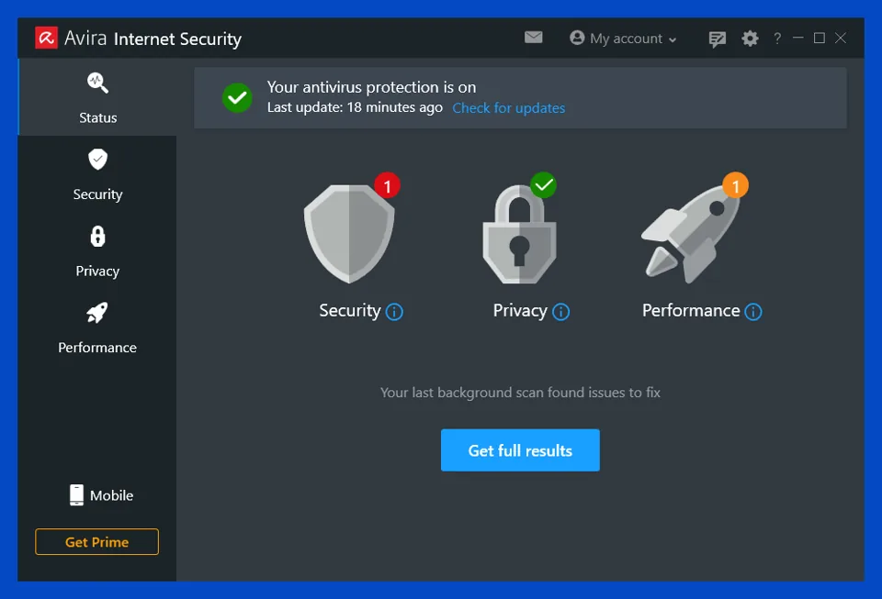Switch to the Status tab

(x=97, y=97)
